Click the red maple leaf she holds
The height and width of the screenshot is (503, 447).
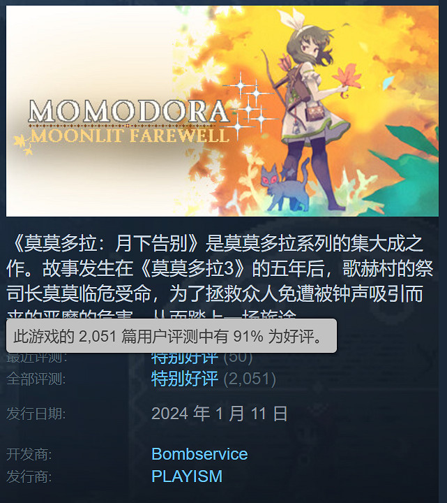click(347, 77)
